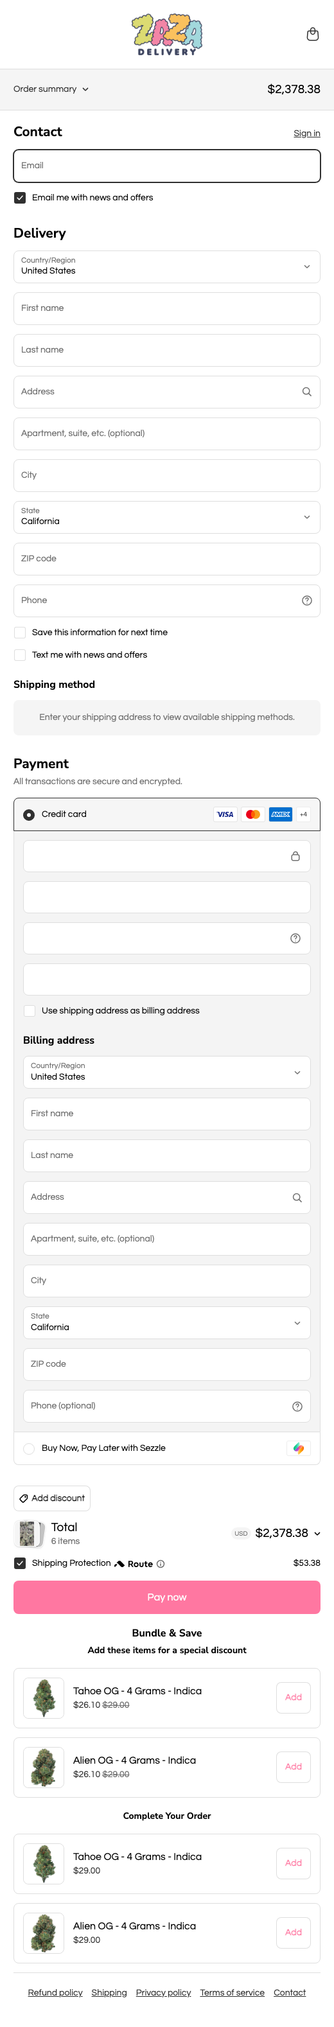Screen dimensions: 334x2027
Task: Open the billing Country/Region dropdown
Action: click(x=167, y=1072)
